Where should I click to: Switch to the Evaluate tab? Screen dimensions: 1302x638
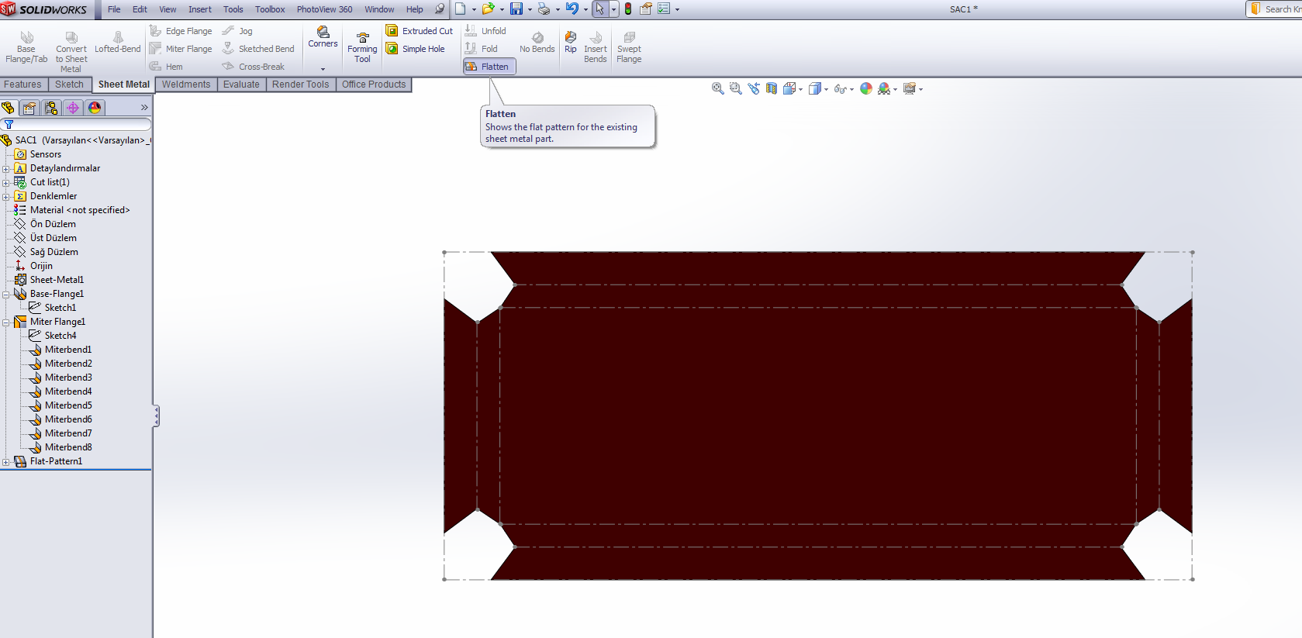(x=241, y=84)
